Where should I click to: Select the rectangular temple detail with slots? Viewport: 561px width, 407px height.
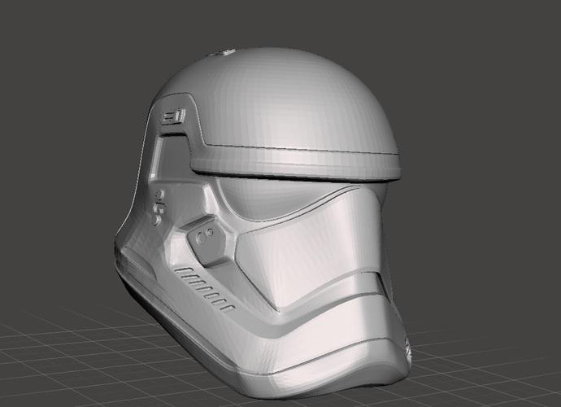(x=173, y=116)
